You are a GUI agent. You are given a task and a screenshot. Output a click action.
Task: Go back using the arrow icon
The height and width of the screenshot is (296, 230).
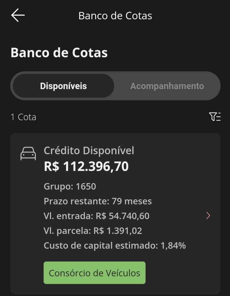pyautogui.click(x=18, y=15)
